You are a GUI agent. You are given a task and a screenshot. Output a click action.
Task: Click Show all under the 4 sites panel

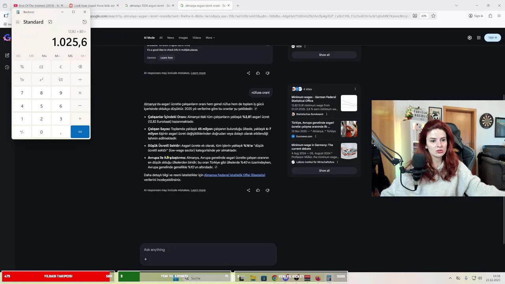pyautogui.click(x=324, y=171)
